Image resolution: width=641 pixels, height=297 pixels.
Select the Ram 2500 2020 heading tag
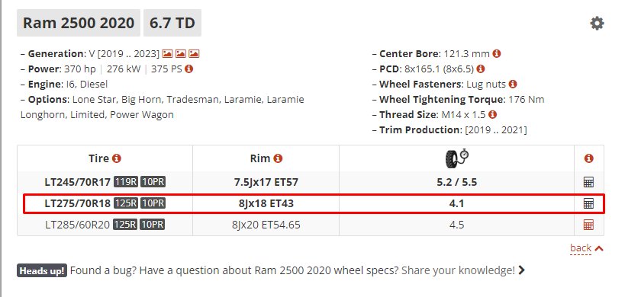coord(79,23)
